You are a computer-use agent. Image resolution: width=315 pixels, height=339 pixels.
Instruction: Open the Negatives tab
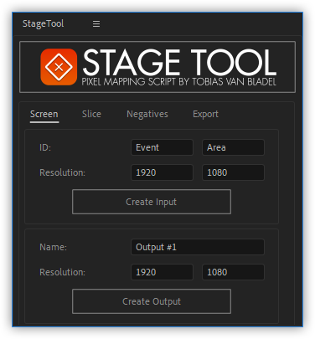point(147,114)
